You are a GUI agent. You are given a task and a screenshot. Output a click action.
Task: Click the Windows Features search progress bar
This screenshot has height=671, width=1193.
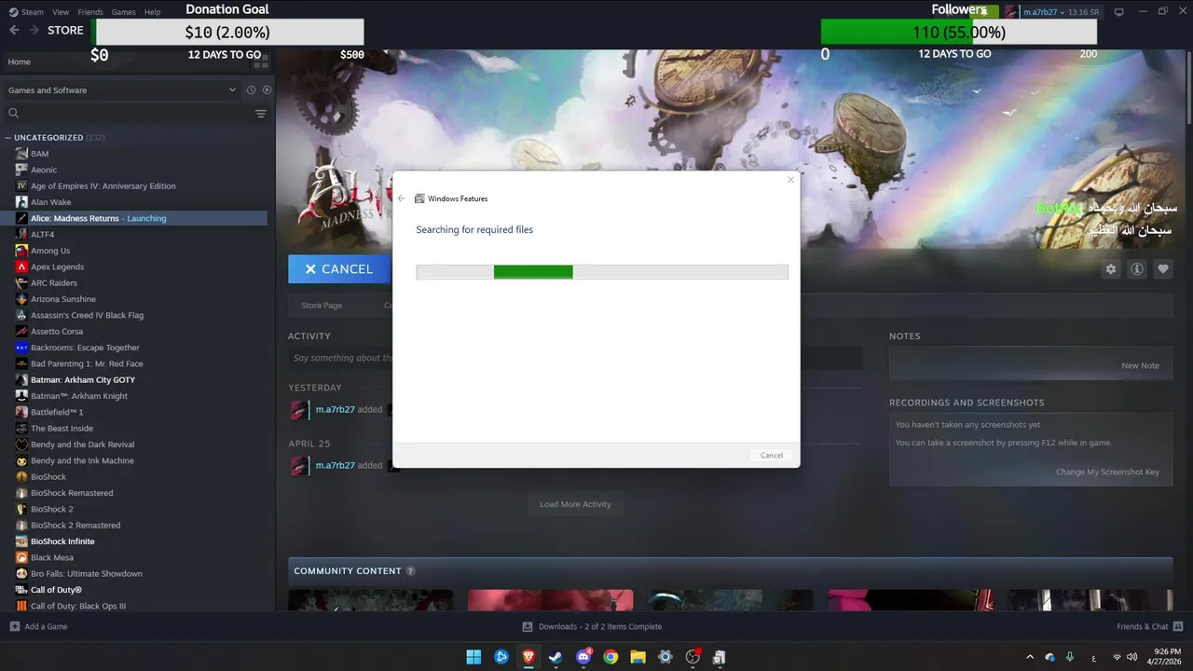click(x=602, y=272)
